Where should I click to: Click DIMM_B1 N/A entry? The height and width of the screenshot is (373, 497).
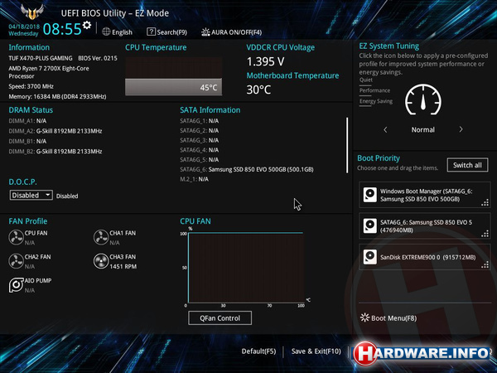click(x=27, y=141)
